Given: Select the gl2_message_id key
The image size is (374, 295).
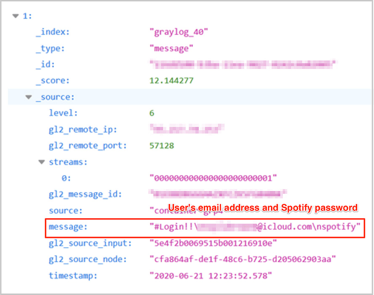Looking at the screenshot, I should [85, 194].
